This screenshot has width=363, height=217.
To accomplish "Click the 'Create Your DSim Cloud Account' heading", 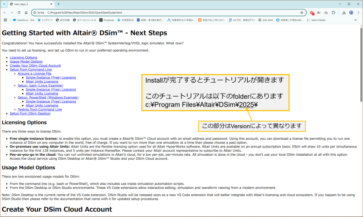I will [x=57, y=209].
